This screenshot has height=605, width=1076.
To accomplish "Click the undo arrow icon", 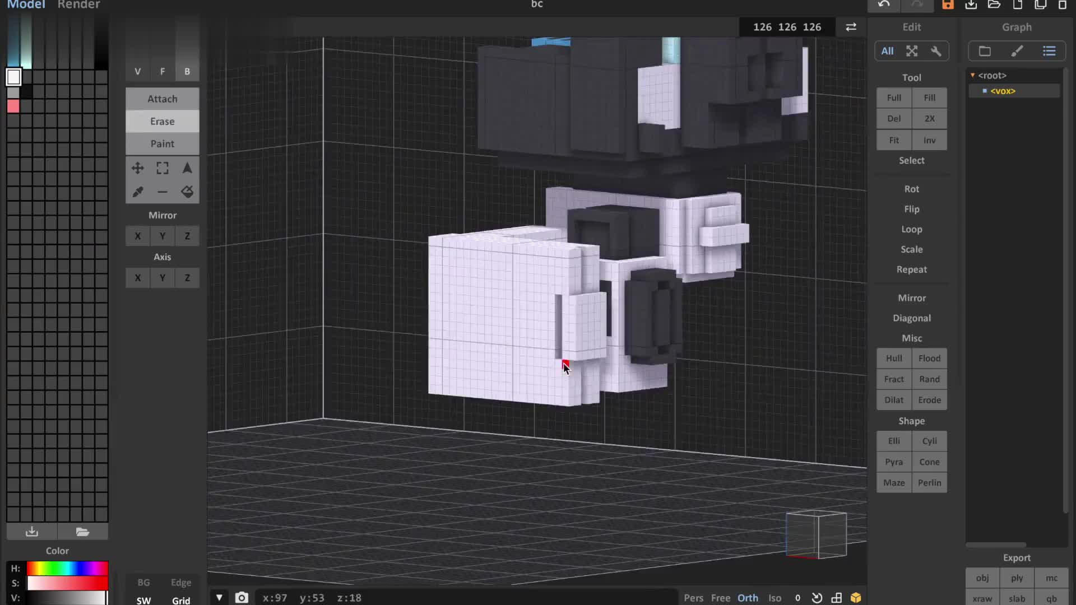I will (884, 5).
